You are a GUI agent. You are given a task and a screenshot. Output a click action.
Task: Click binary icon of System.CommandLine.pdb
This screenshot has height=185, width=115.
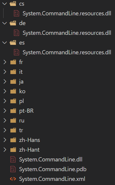pos(13,169)
